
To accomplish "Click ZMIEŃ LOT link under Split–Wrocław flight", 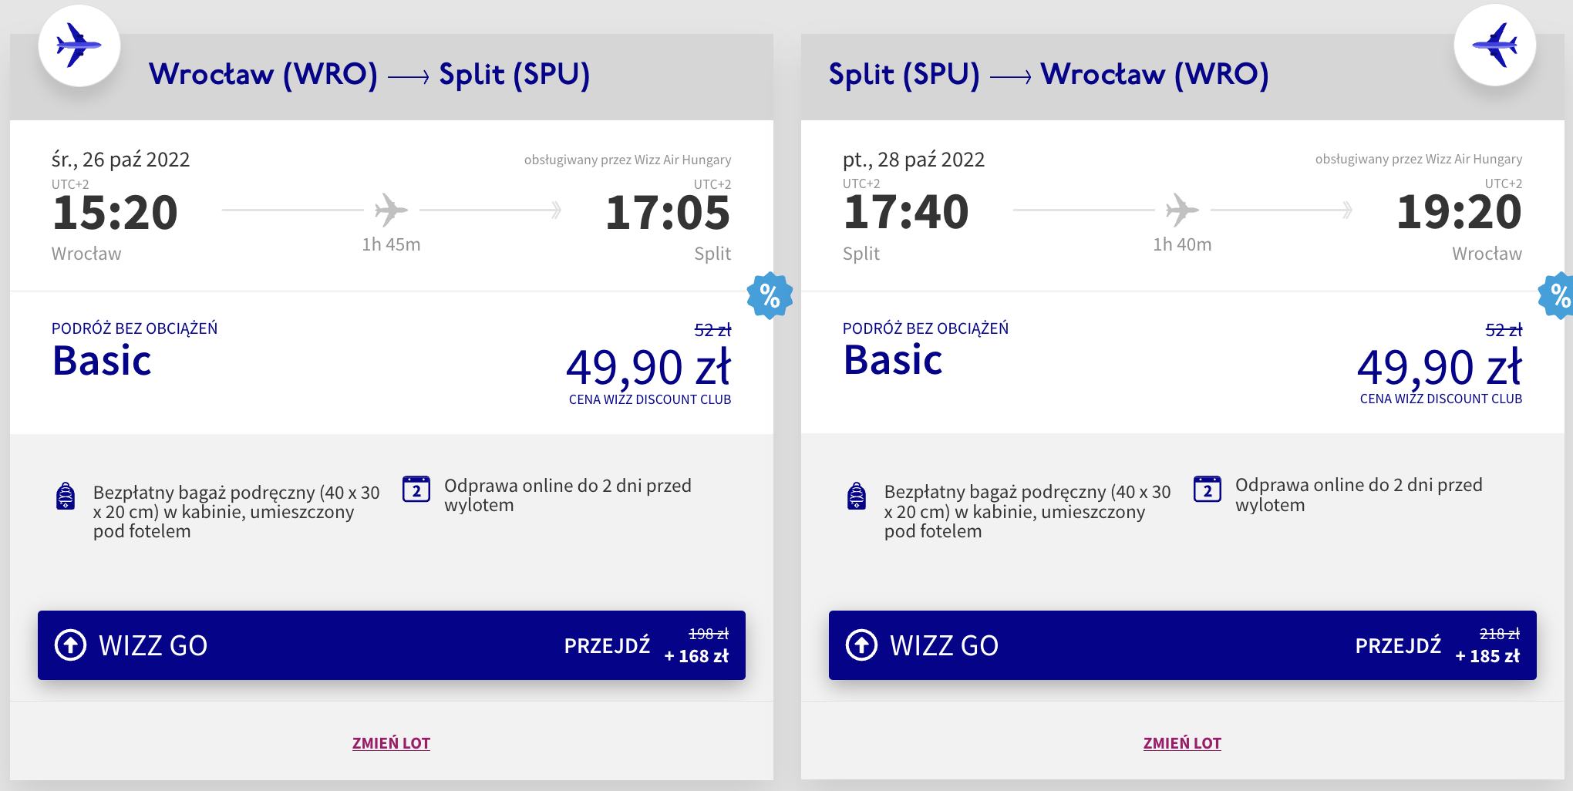I will 1182,743.
